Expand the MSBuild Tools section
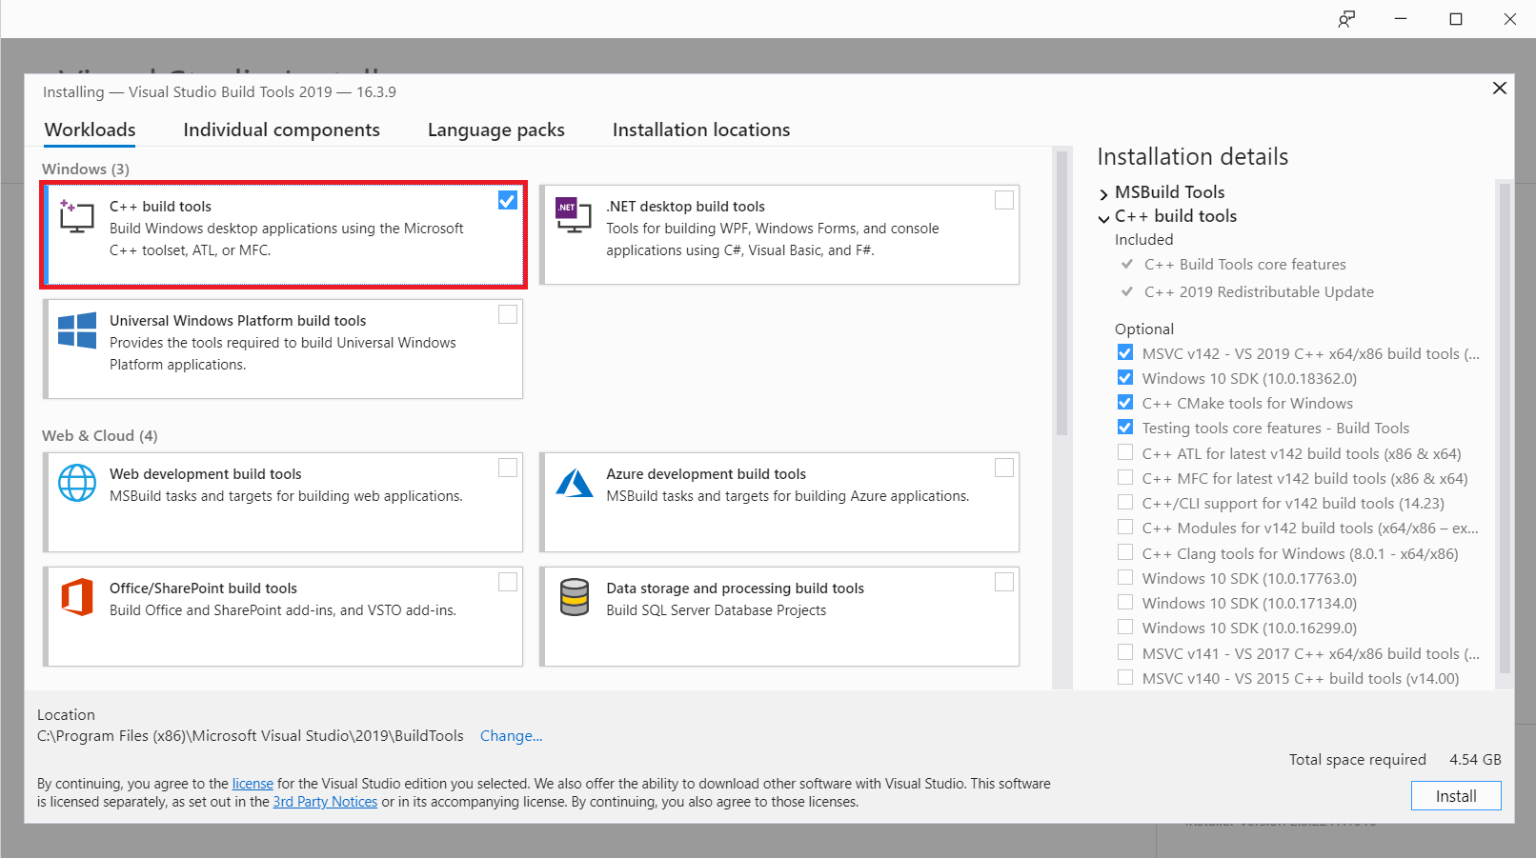Image resolution: width=1536 pixels, height=858 pixels. click(x=1103, y=194)
